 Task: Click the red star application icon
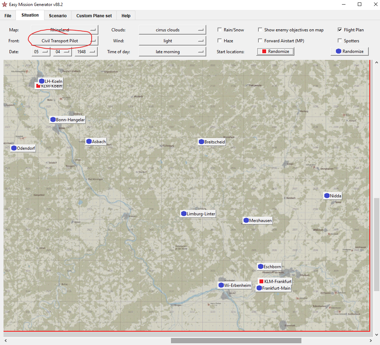coord(4,4)
